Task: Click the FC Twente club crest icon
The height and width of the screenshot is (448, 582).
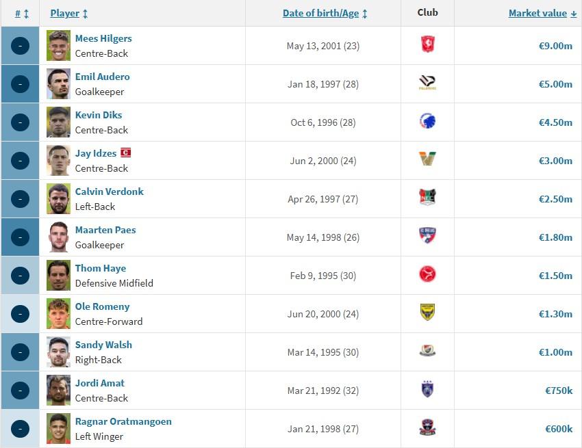Action: point(427,44)
